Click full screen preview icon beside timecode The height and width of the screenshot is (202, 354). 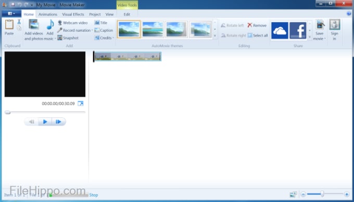coord(81,103)
